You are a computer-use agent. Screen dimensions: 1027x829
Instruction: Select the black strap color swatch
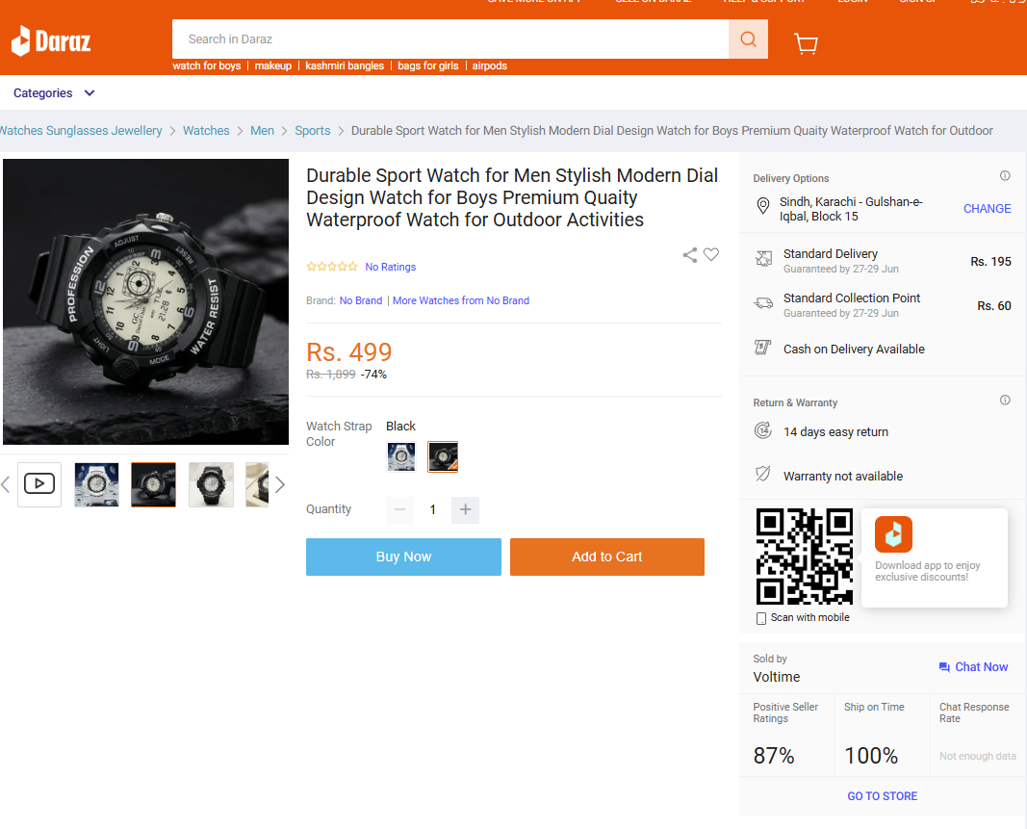click(443, 456)
